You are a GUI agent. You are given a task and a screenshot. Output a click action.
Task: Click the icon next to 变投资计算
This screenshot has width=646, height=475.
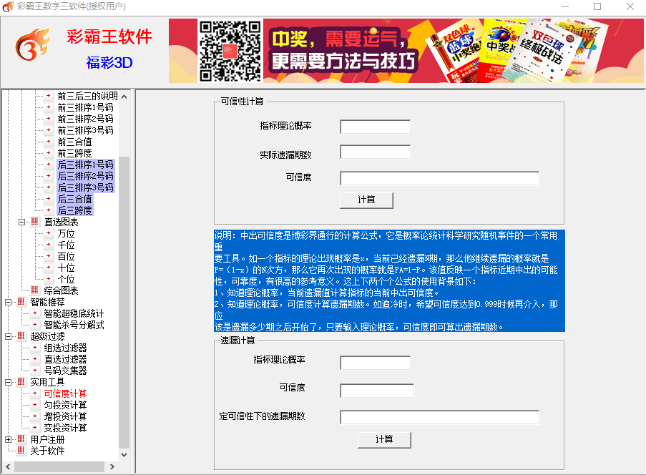click(35, 428)
